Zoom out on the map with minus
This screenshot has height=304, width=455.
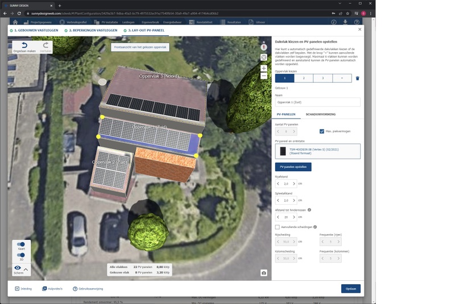[263, 76]
